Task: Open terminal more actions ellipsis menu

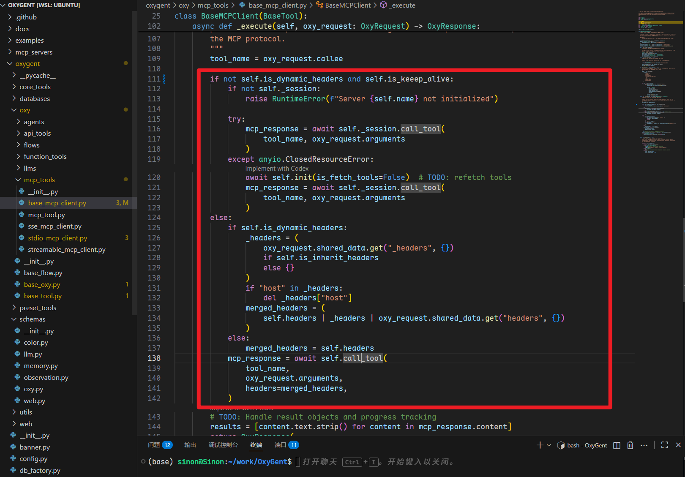Action: click(x=644, y=445)
